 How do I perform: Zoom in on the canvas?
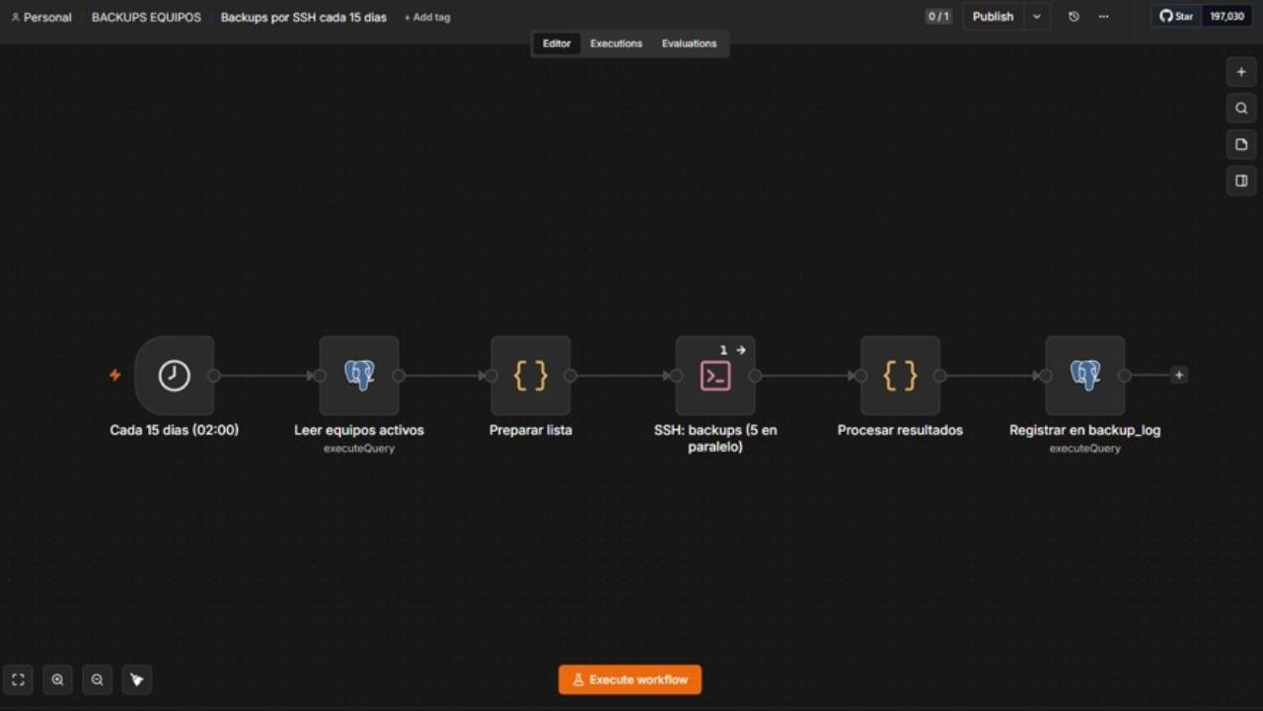coord(57,679)
